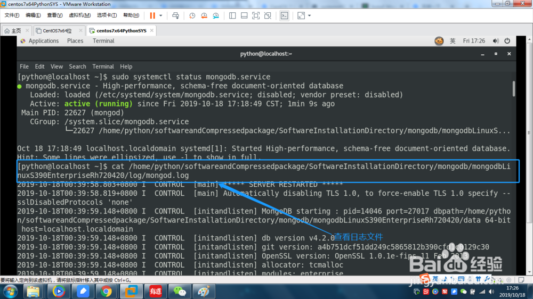Image resolution: width=533 pixels, height=299 pixels.
Task: Open the Paint palette app on the taskbar
Action: (204, 292)
